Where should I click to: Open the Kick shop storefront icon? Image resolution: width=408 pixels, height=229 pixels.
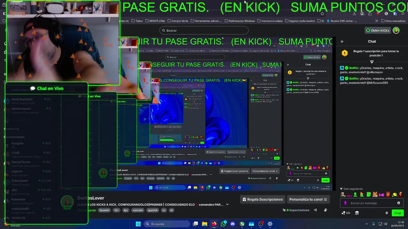[x=357, y=213]
